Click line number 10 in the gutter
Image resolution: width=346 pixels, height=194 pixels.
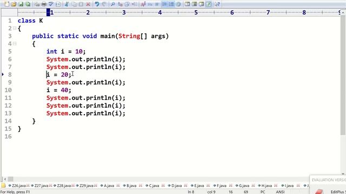pyautogui.click(x=8, y=90)
